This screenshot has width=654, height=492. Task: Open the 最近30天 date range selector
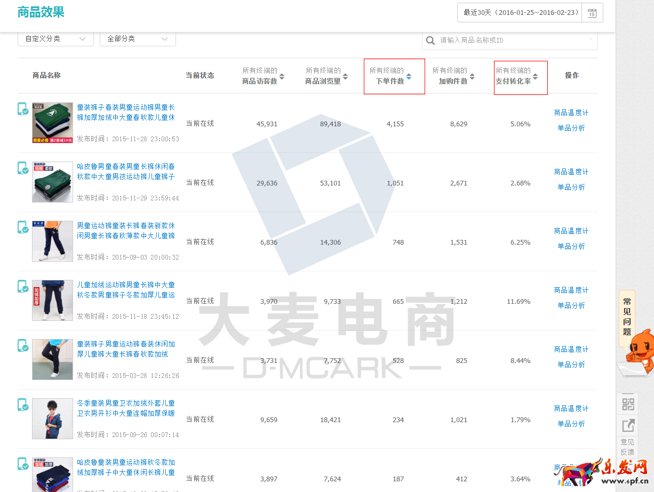(519, 13)
